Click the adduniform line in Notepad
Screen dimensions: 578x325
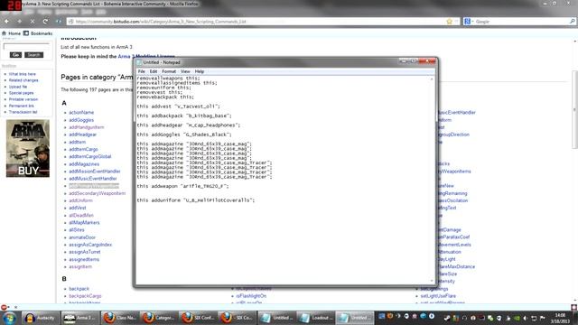pyautogui.click(x=196, y=200)
